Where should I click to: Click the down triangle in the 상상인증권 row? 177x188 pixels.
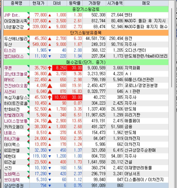click(x=49, y=186)
